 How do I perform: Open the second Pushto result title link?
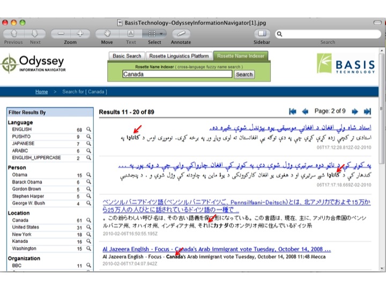(x=244, y=165)
